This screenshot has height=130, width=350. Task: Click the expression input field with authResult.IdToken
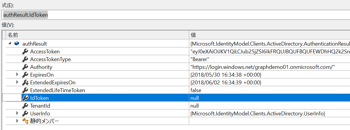click(x=176, y=15)
